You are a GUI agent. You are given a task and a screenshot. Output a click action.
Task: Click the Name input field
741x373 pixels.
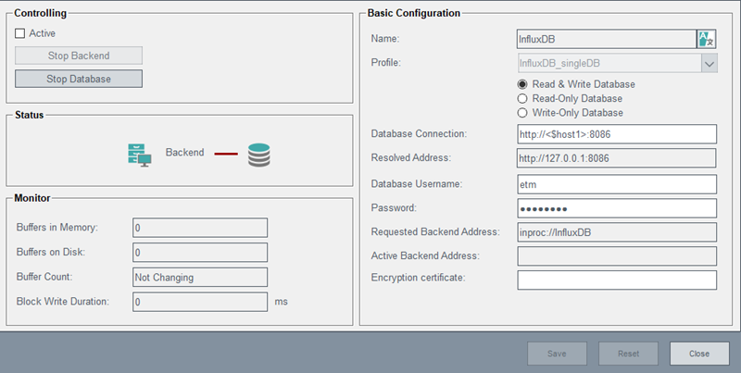pos(606,39)
